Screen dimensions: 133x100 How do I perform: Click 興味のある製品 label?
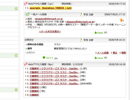tap(35, 44)
